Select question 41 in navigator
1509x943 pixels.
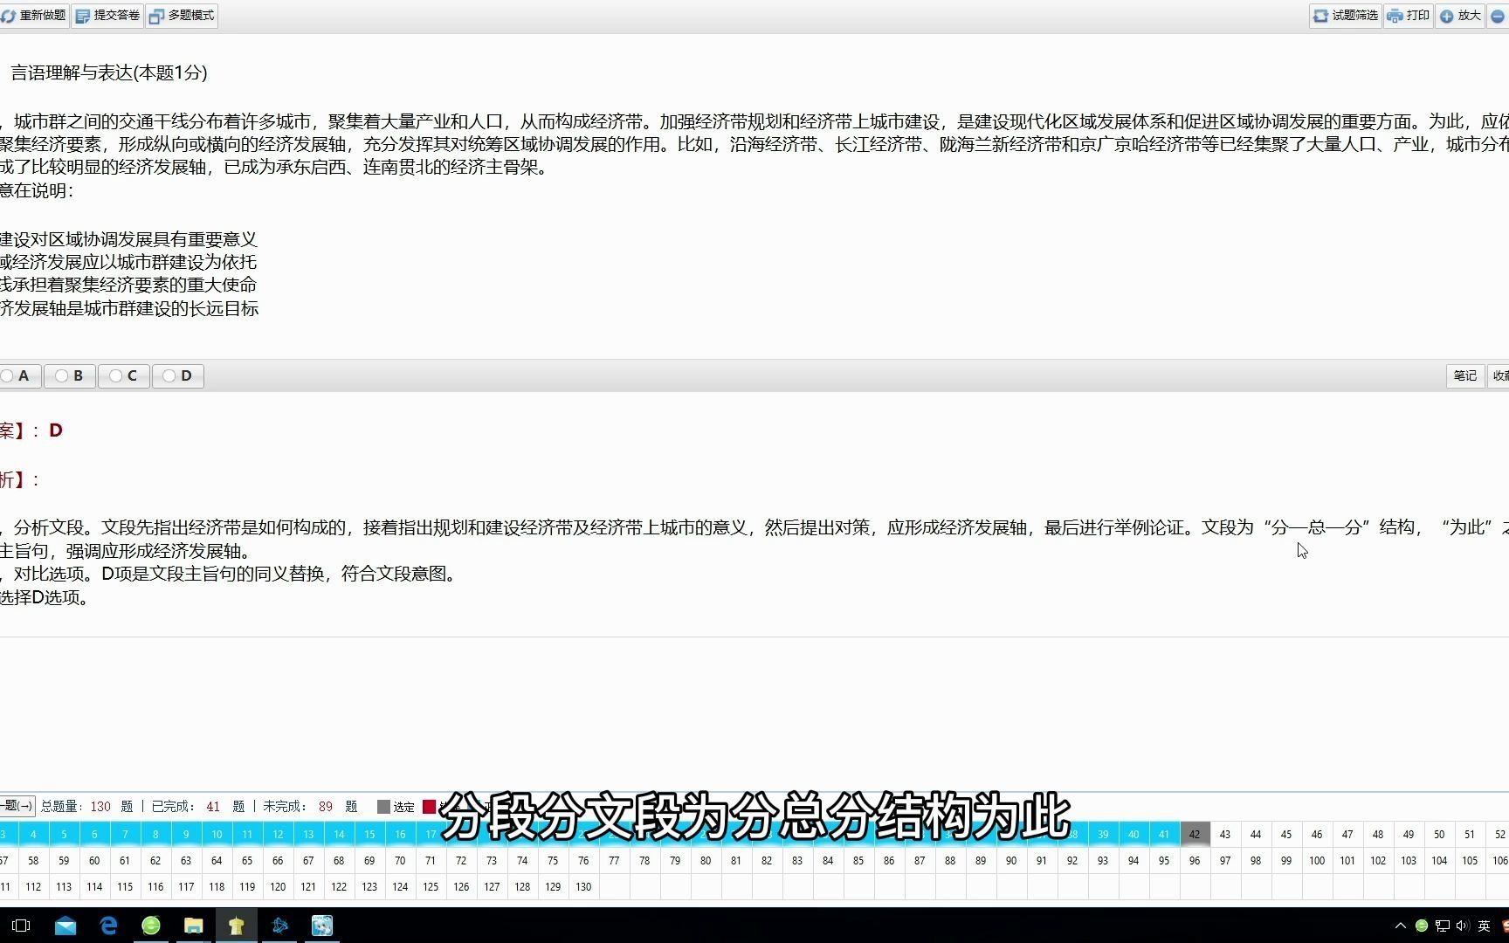[1164, 834]
